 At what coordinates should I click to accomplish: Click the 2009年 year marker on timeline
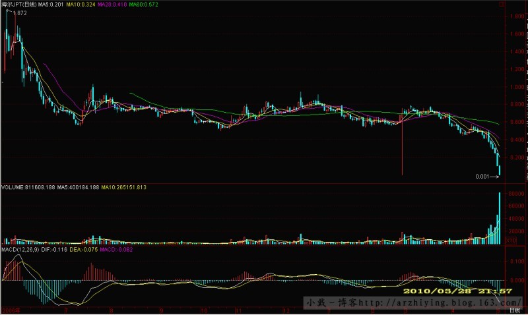tap(9, 309)
